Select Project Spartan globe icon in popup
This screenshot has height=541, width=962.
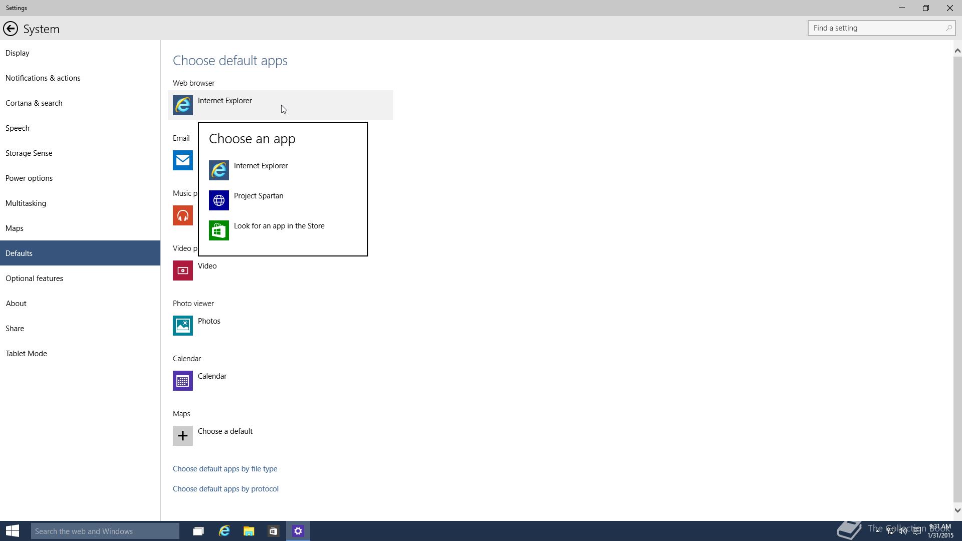point(219,200)
